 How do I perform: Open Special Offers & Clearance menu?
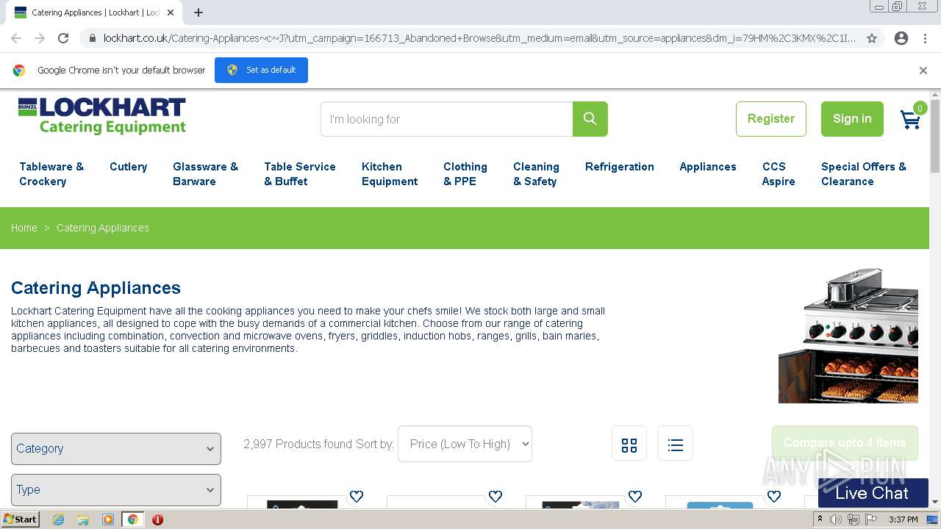point(864,174)
